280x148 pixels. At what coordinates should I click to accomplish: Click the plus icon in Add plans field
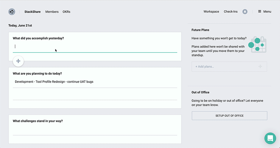coord(260,67)
